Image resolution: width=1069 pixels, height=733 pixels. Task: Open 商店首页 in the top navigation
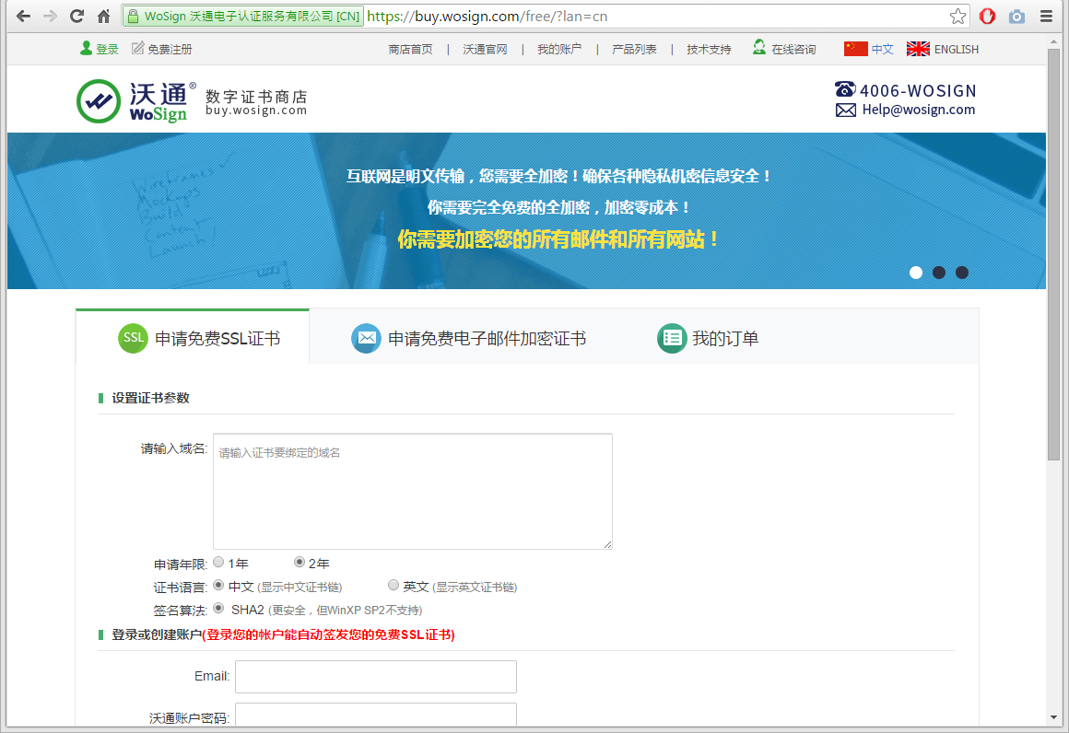click(x=410, y=50)
